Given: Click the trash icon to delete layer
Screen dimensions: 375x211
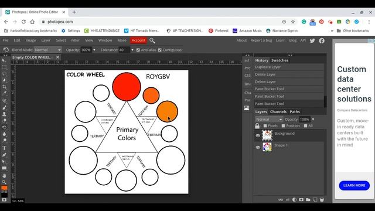Looking at the screenshot, I should (x=322, y=199).
